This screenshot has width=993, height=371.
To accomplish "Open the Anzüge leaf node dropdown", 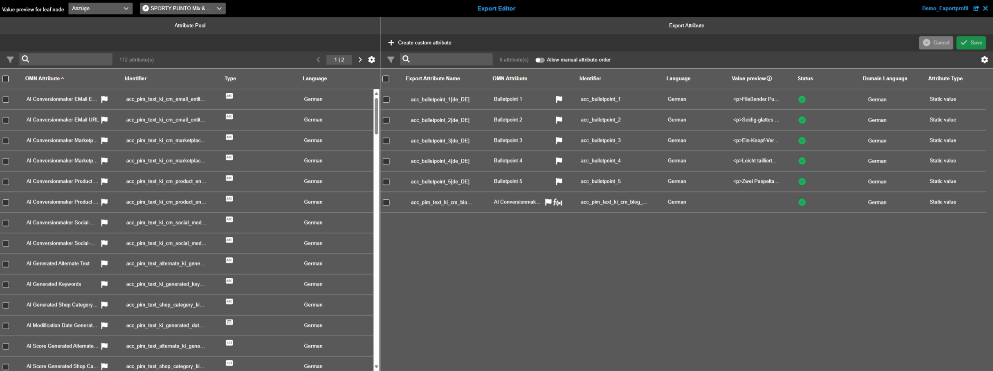I will [x=100, y=9].
